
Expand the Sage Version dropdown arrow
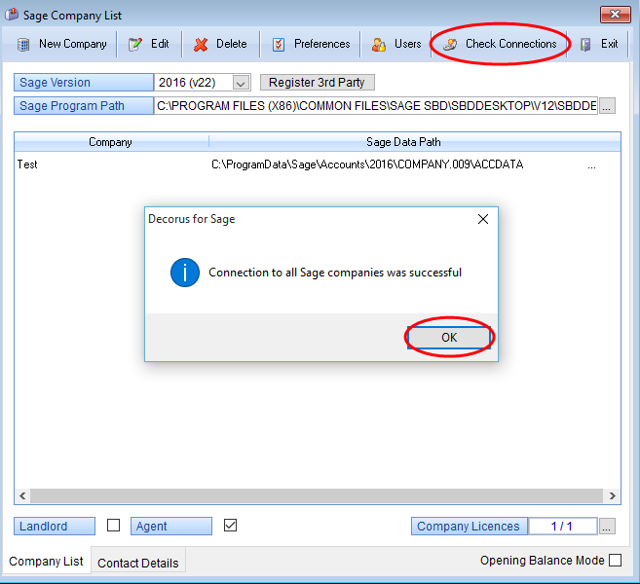[x=241, y=83]
